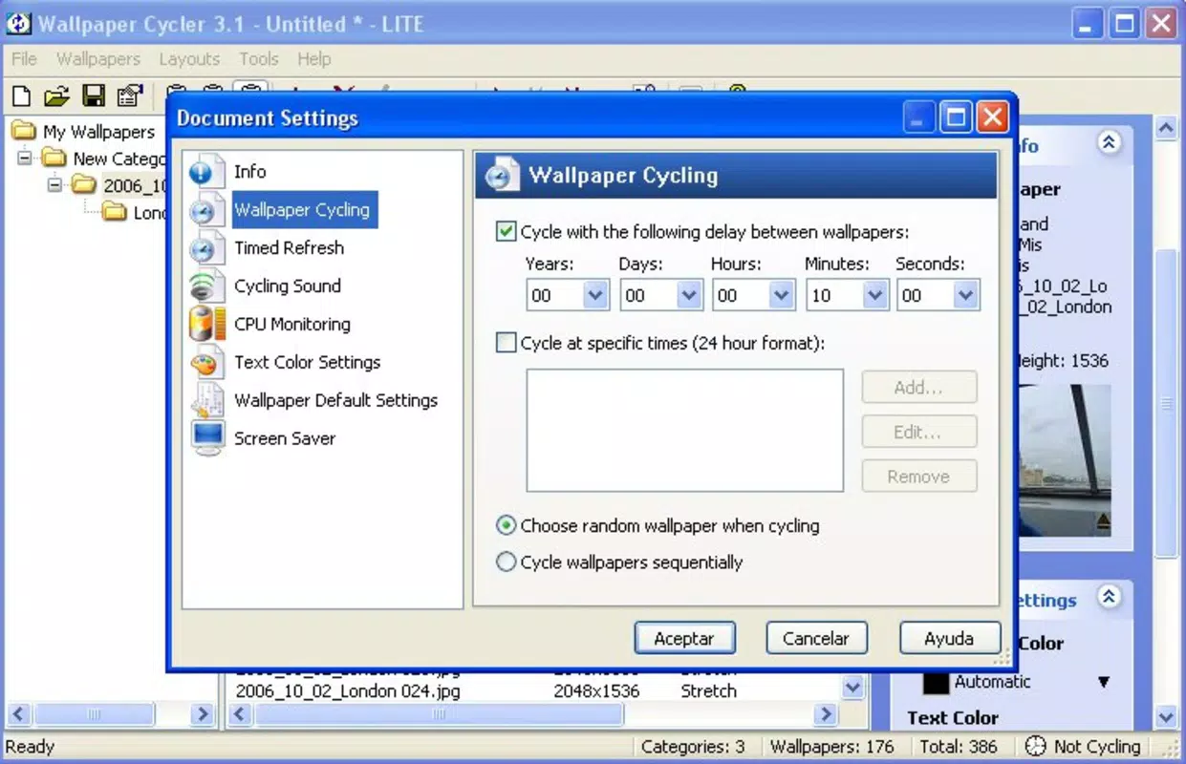Click the Aceptar button
The height and width of the screenshot is (764, 1186).
(684, 638)
